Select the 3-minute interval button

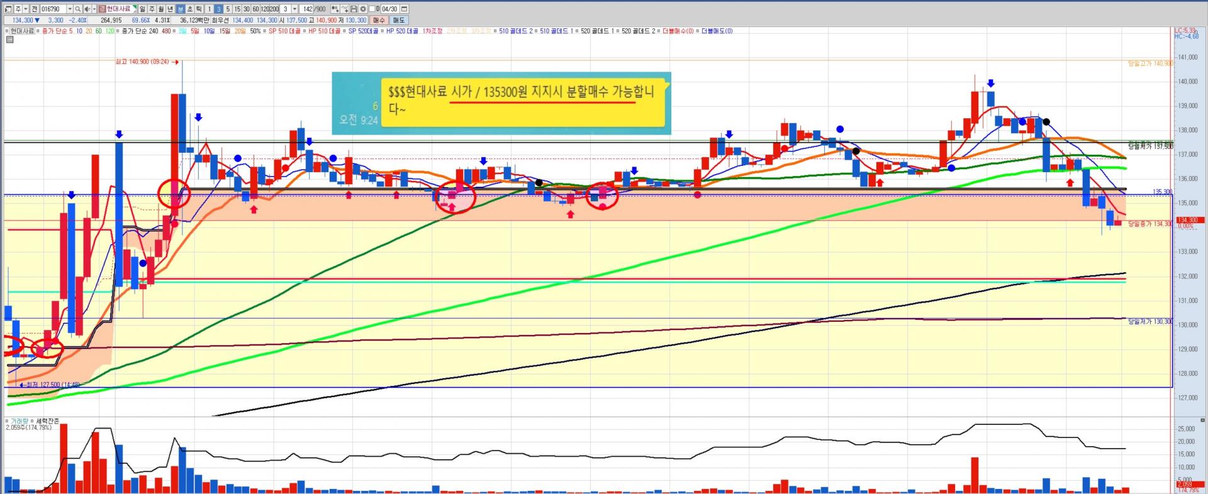tap(219, 9)
